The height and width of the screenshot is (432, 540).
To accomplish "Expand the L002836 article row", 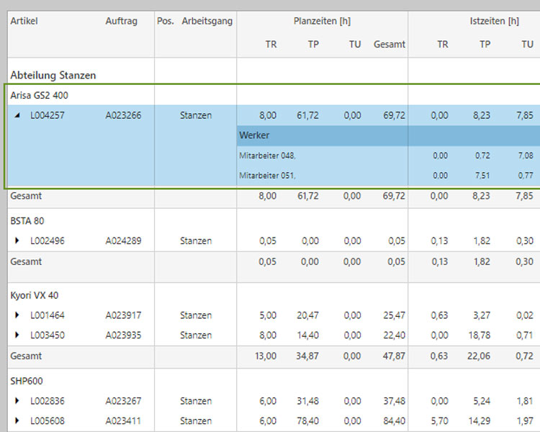I will tap(17, 400).
